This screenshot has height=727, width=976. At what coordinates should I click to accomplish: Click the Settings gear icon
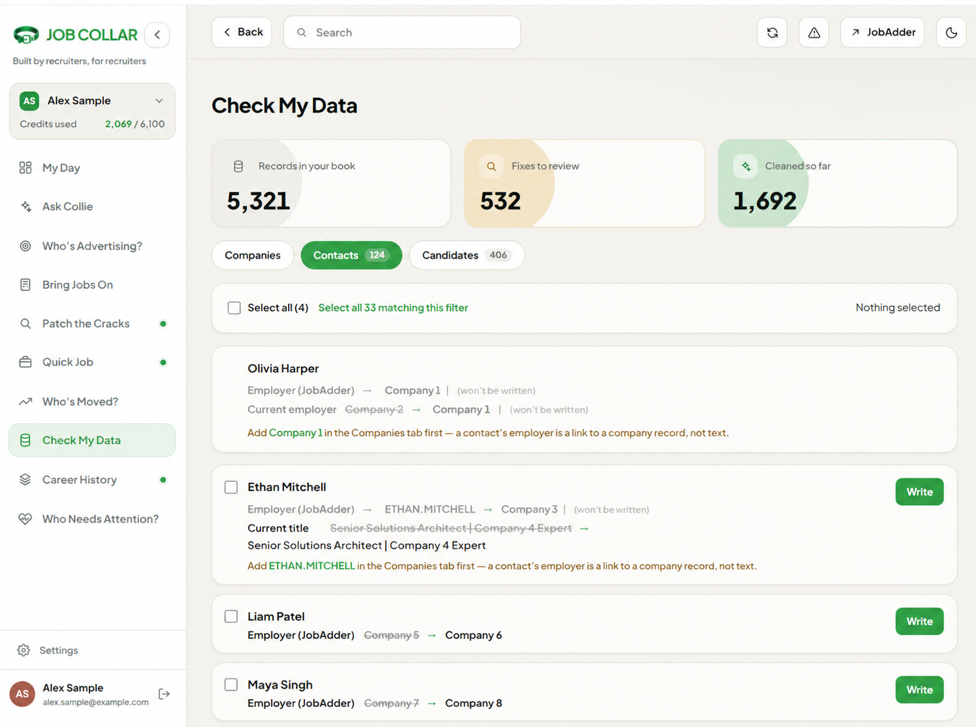(x=24, y=650)
